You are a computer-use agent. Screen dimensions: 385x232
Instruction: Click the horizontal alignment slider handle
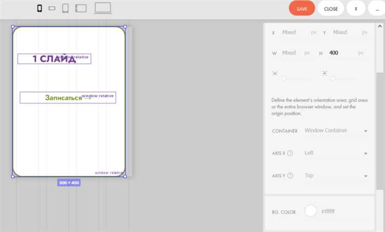coord(284,79)
